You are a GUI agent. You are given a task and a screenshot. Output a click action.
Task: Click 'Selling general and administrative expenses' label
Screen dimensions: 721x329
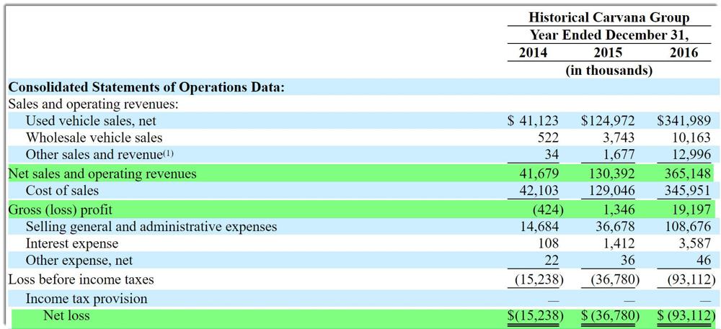[x=151, y=226]
